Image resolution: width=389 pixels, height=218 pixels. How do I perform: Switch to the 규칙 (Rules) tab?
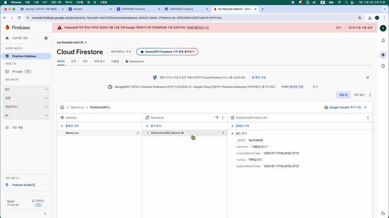click(x=73, y=62)
